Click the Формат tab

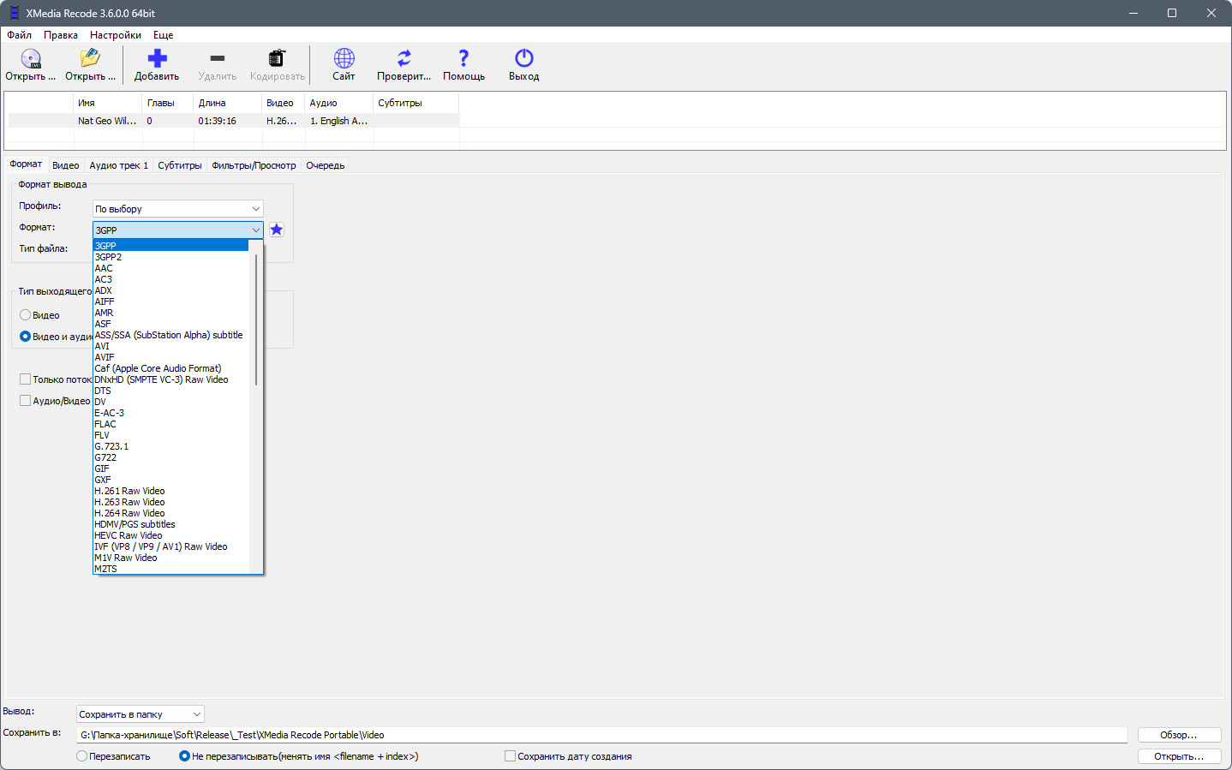[26, 164]
